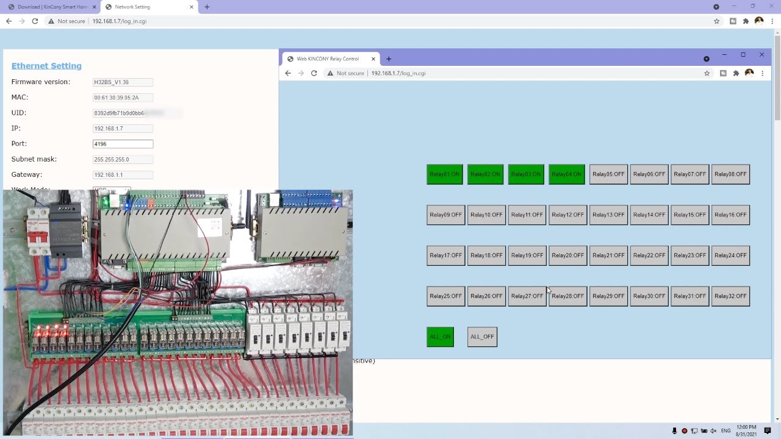Open three-dot menu of outer browser

[772, 21]
